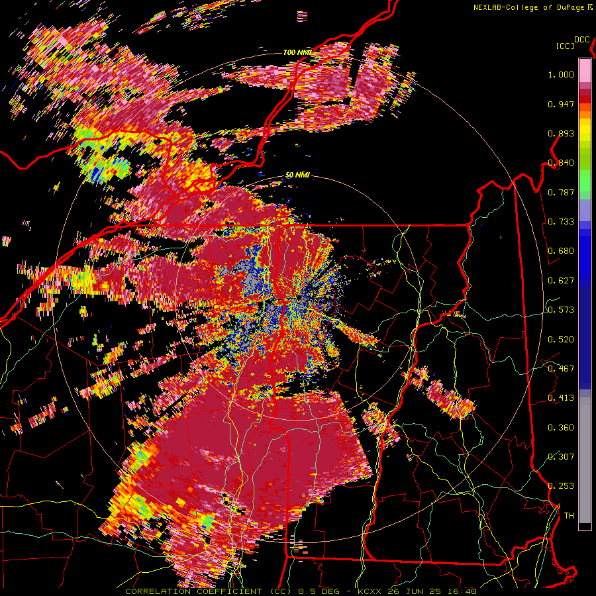
Task: Click the 0.307 scale value
Action: coord(561,457)
